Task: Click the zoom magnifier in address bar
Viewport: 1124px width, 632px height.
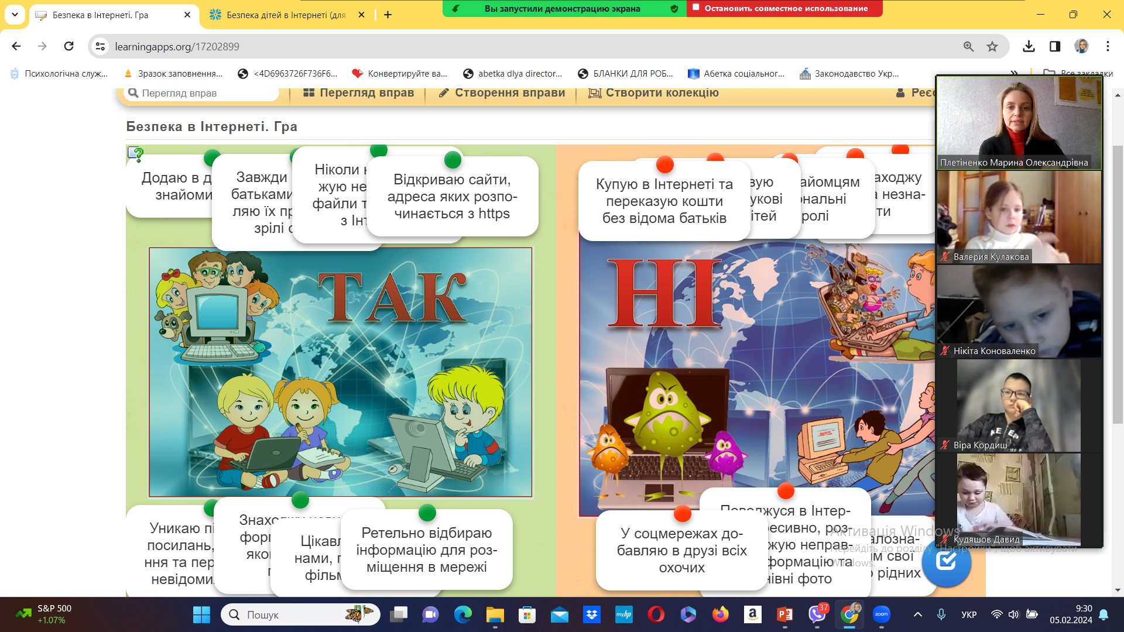Action: pos(968,47)
